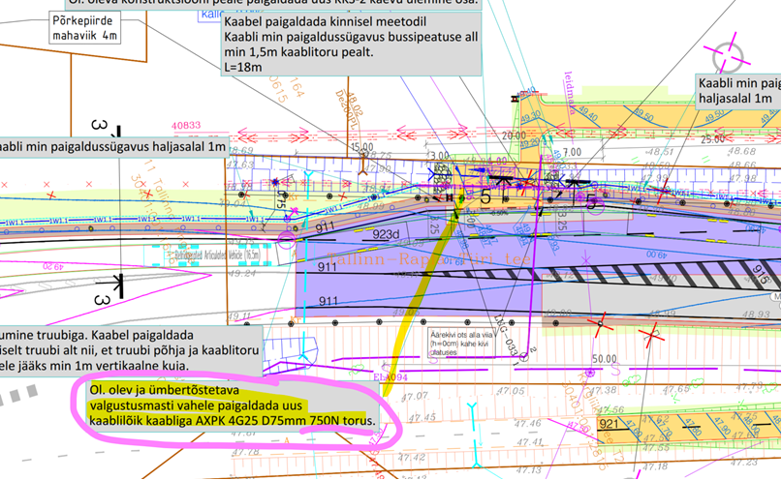
Task: Click the top-right "Kaabli min haljasalal 1m" note
Action: 738,90
